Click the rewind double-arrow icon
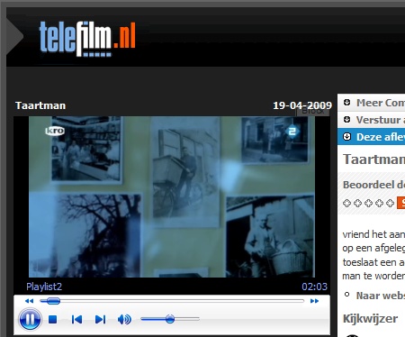The width and height of the screenshot is (405, 337). pos(29,301)
